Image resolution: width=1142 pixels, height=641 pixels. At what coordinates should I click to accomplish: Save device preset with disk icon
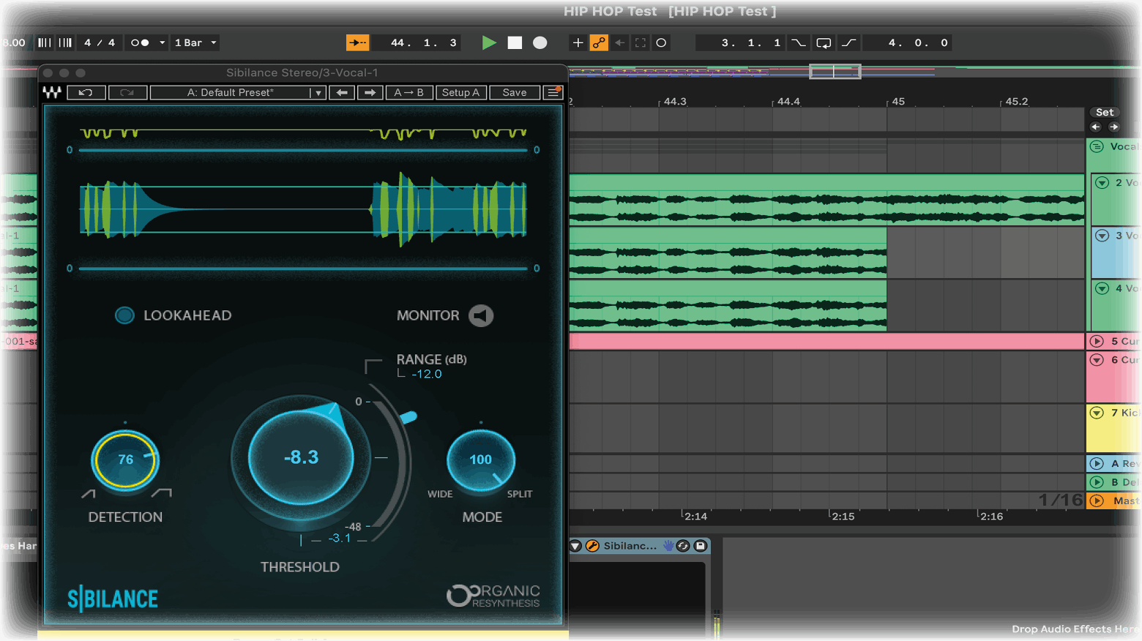(x=701, y=546)
